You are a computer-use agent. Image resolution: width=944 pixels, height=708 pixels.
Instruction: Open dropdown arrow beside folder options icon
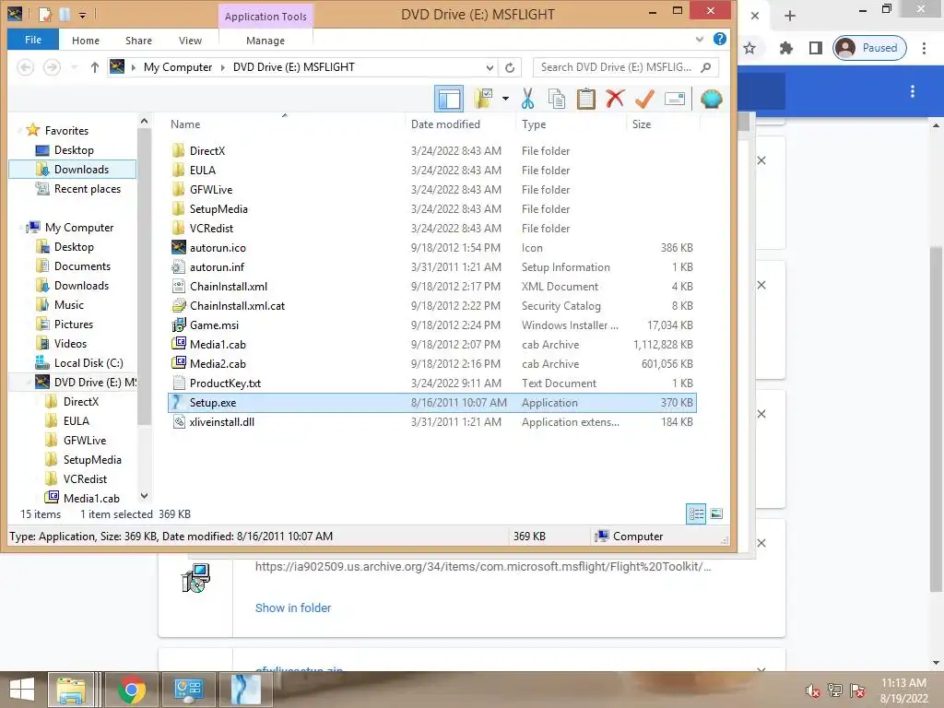pyautogui.click(x=505, y=99)
